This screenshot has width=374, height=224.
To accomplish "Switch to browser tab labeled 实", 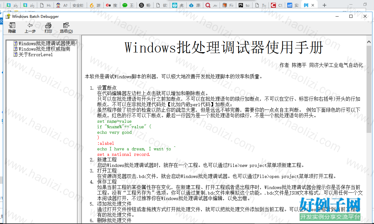I will coord(293,5).
